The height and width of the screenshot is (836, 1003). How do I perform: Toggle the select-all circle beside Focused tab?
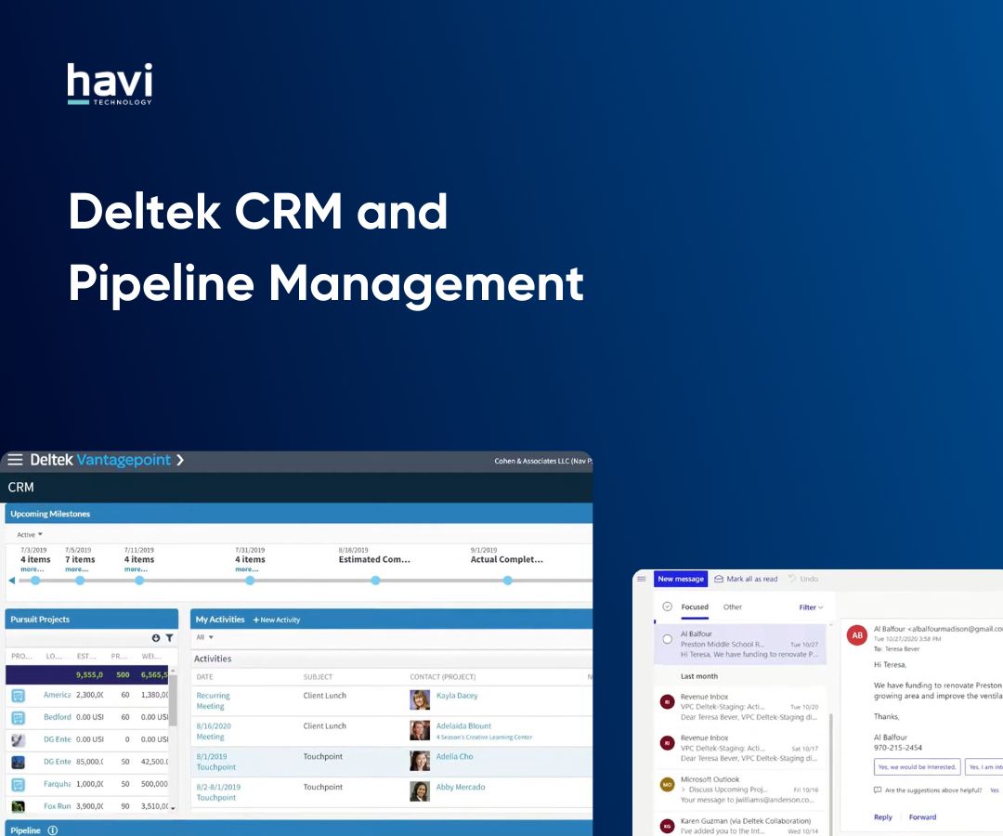coord(667,607)
